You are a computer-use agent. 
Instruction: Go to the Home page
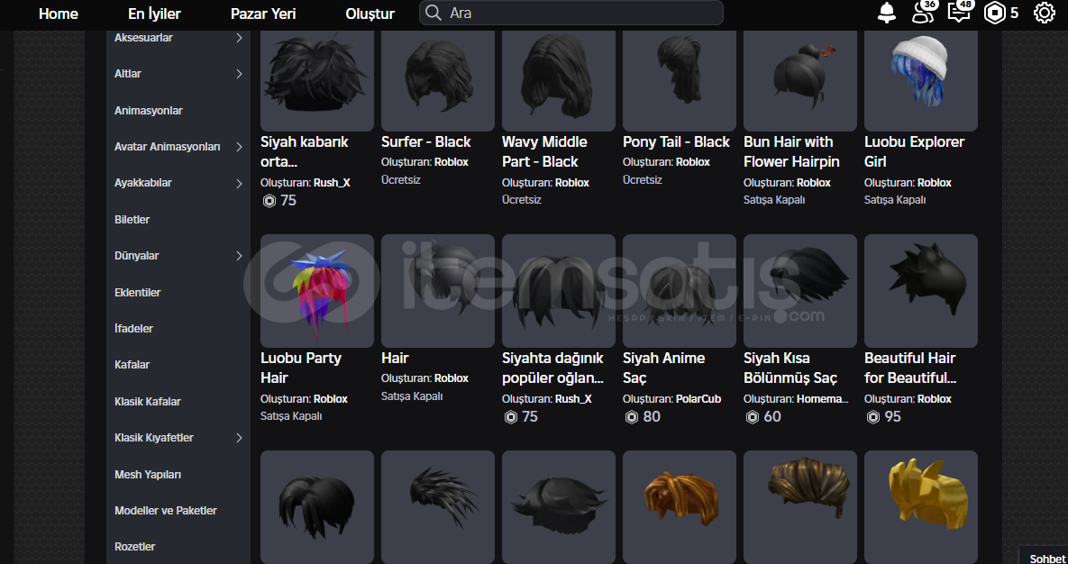click(x=58, y=14)
